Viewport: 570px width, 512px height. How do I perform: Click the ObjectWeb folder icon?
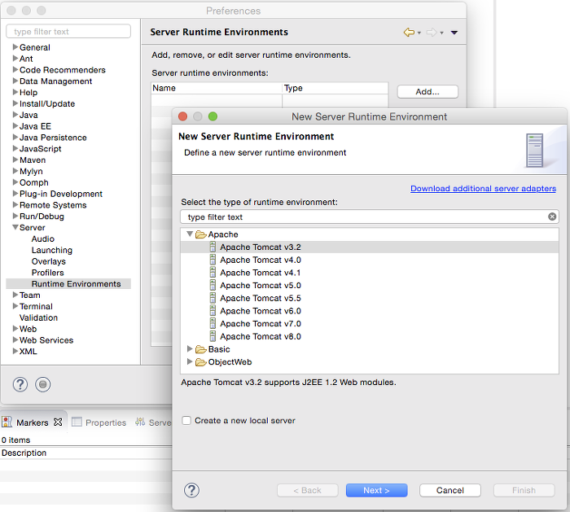200,362
